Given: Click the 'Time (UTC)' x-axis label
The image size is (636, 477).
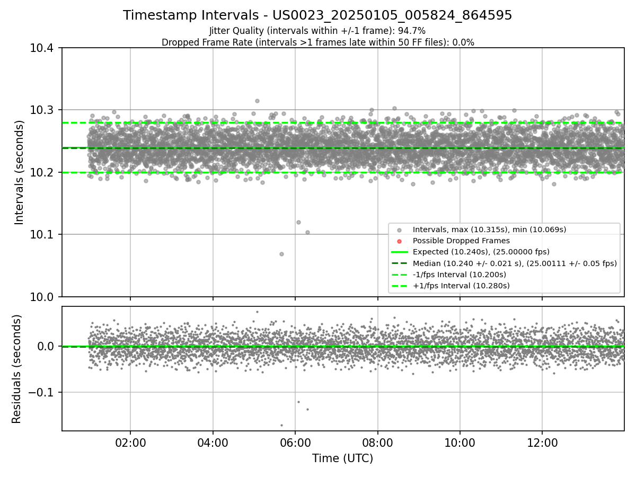Looking at the screenshot, I should 342,458.
